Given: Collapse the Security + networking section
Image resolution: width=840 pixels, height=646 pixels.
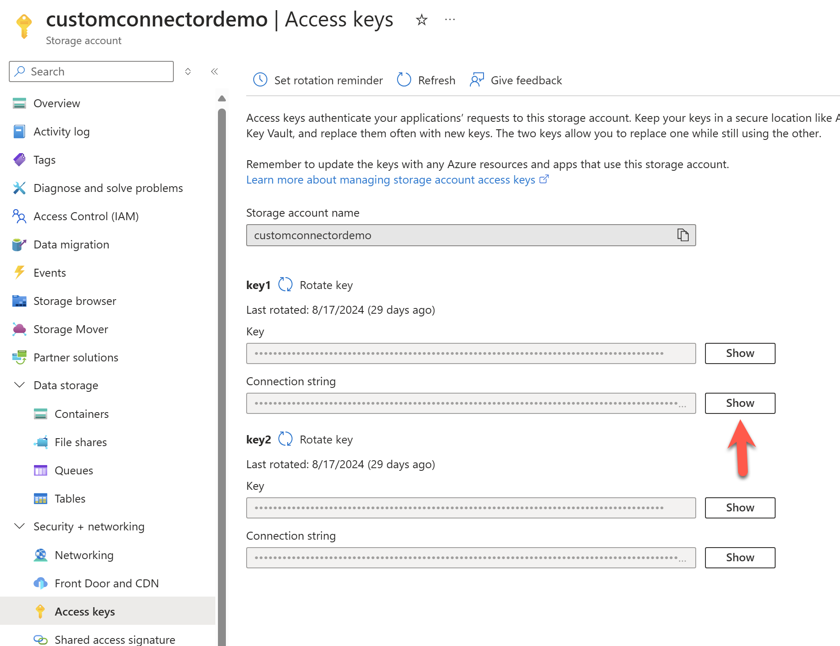Looking at the screenshot, I should click(x=19, y=526).
